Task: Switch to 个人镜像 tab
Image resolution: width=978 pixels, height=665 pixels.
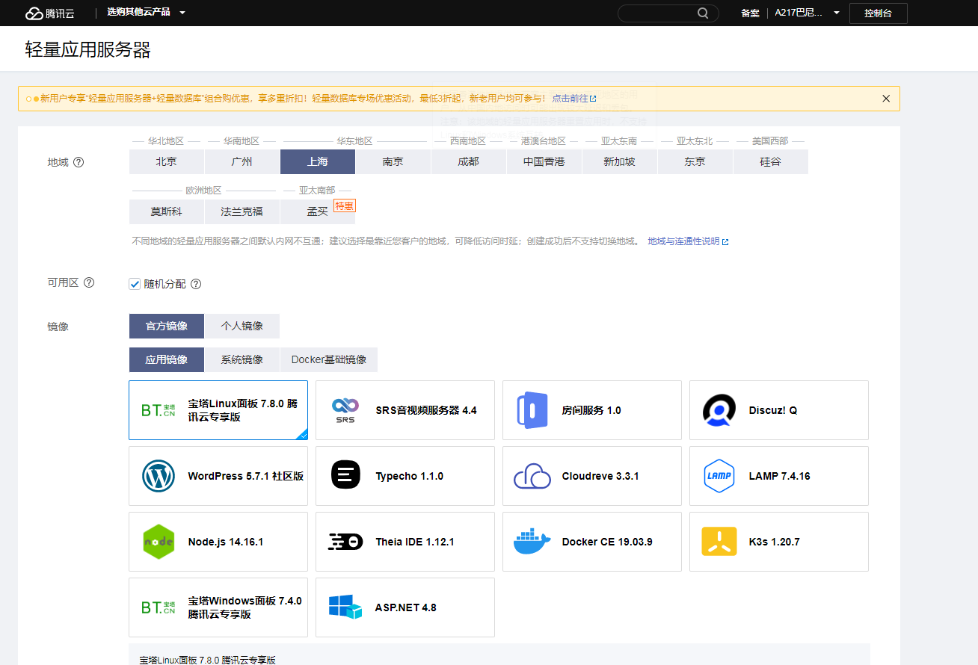Action: click(242, 326)
